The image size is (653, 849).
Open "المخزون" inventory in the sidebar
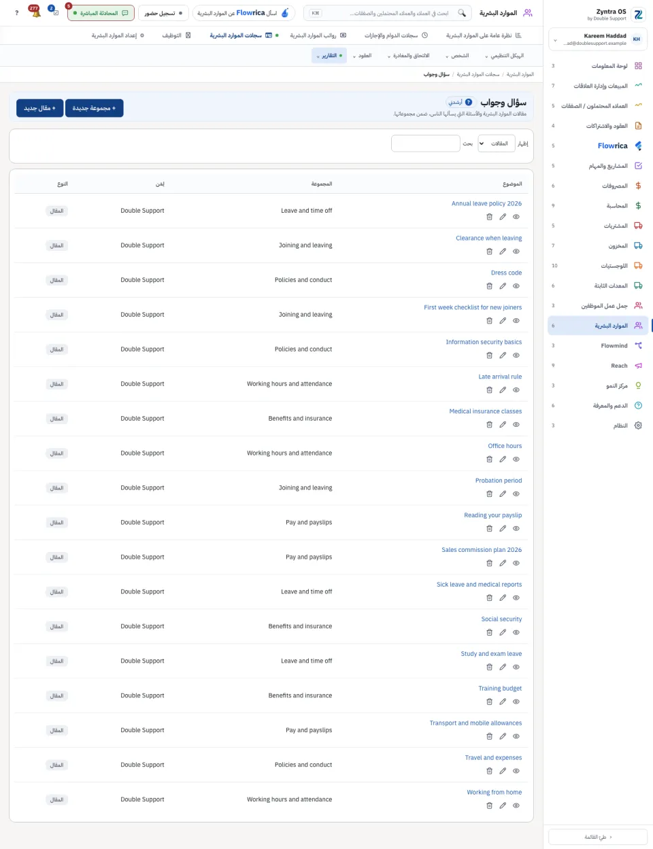point(599,246)
